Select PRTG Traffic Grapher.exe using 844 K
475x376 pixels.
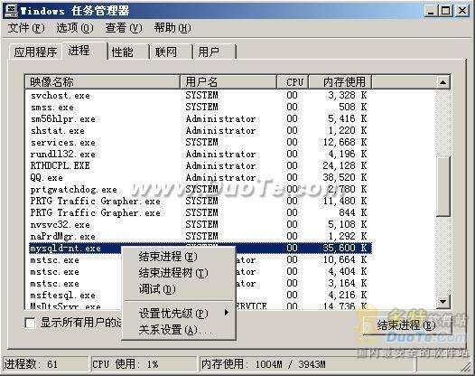(200, 213)
